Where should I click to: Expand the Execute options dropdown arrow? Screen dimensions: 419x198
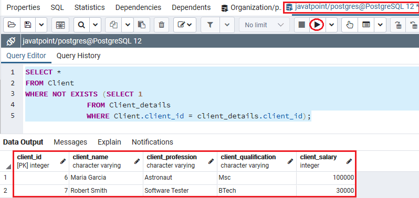[x=331, y=25]
